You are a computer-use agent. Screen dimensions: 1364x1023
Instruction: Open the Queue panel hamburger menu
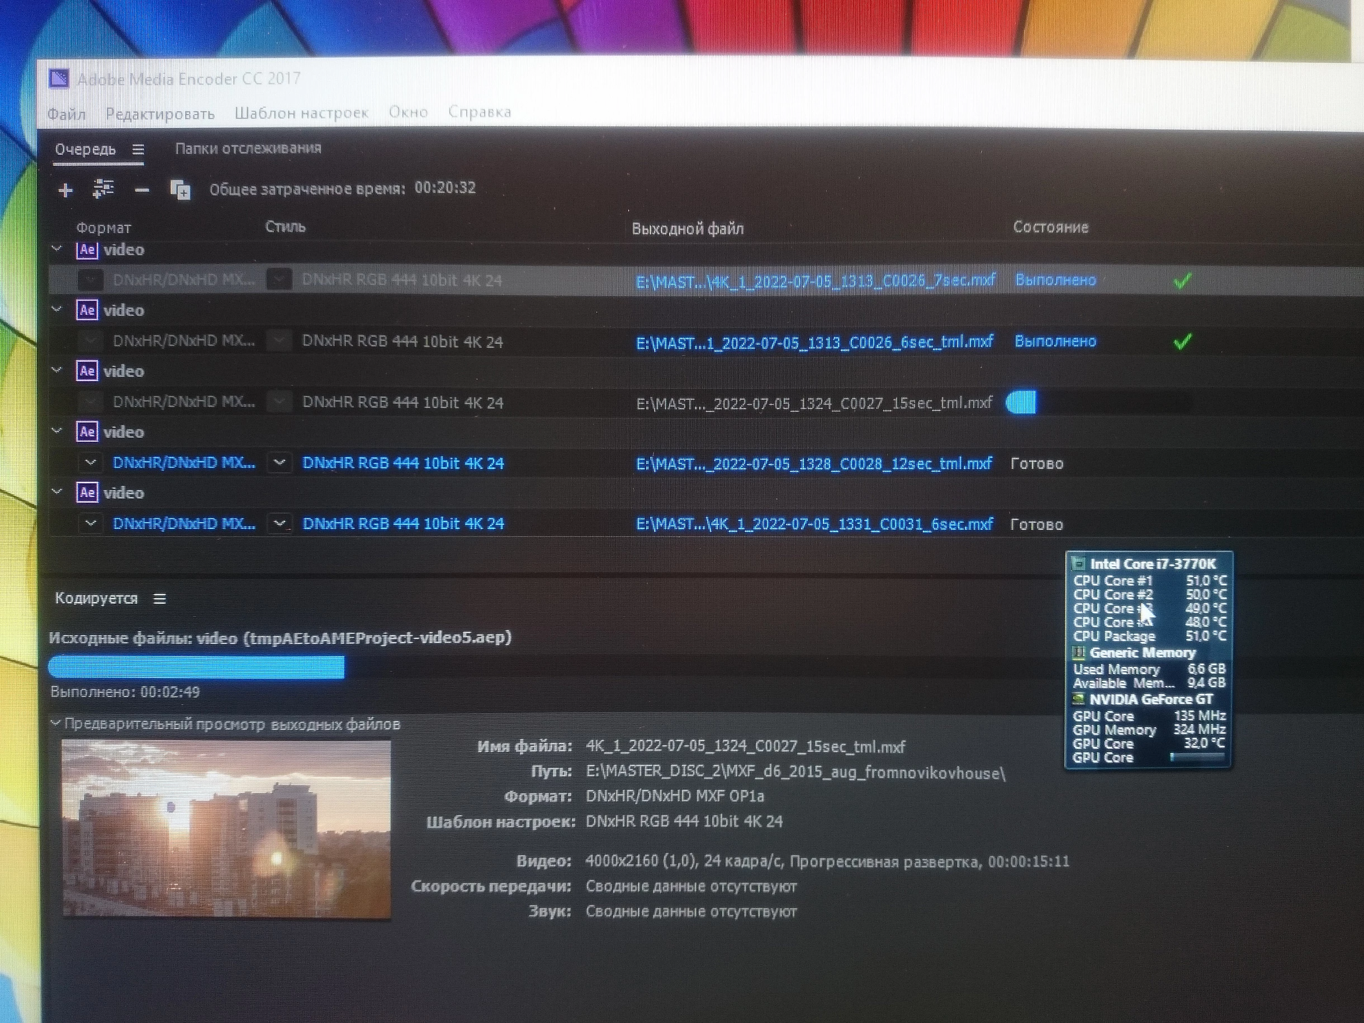coord(138,150)
